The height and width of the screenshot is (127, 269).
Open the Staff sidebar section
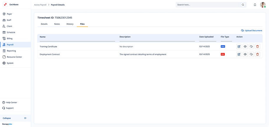(x=15, y=20)
